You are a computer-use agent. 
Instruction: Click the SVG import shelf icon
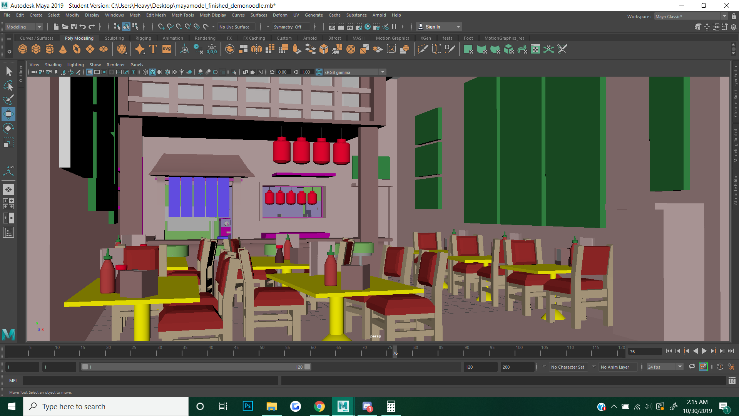[x=167, y=49]
